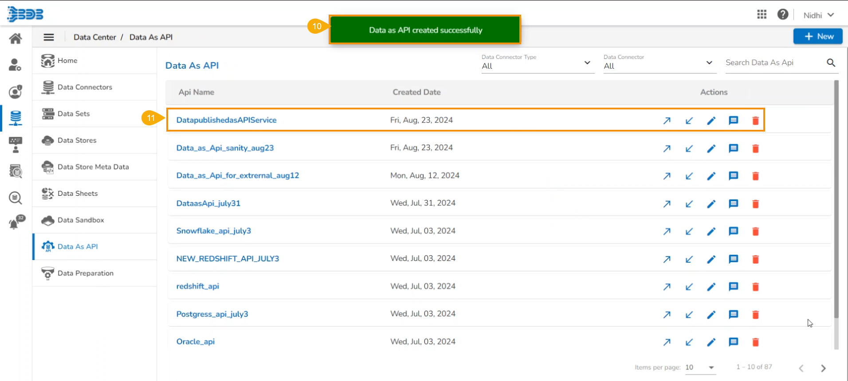This screenshot has height=381, width=848.
Task: Open the Postgress_api_july3 link
Action: click(212, 314)
